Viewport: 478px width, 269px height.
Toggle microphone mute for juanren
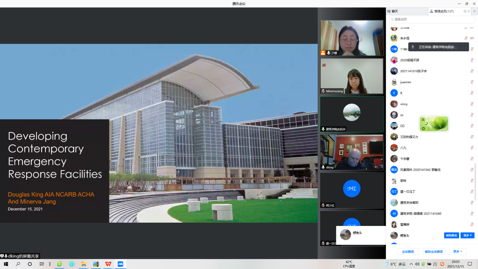pos(471,82)
